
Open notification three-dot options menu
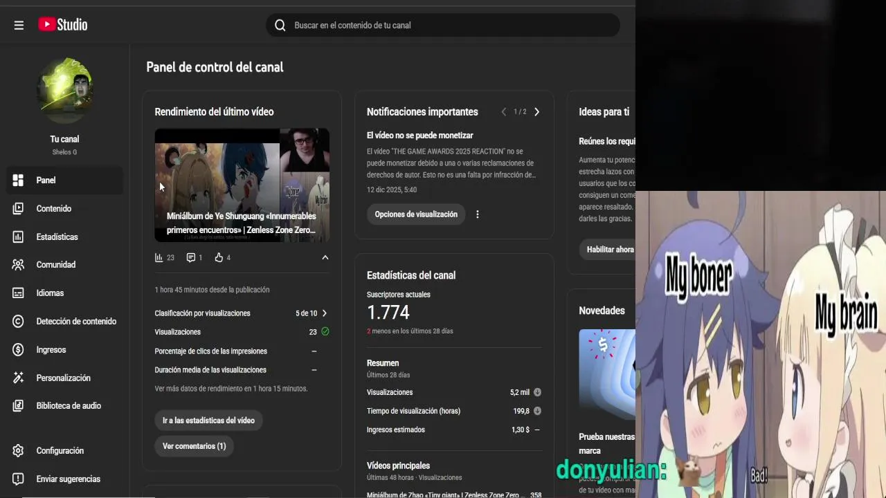[x=478, y=214]
